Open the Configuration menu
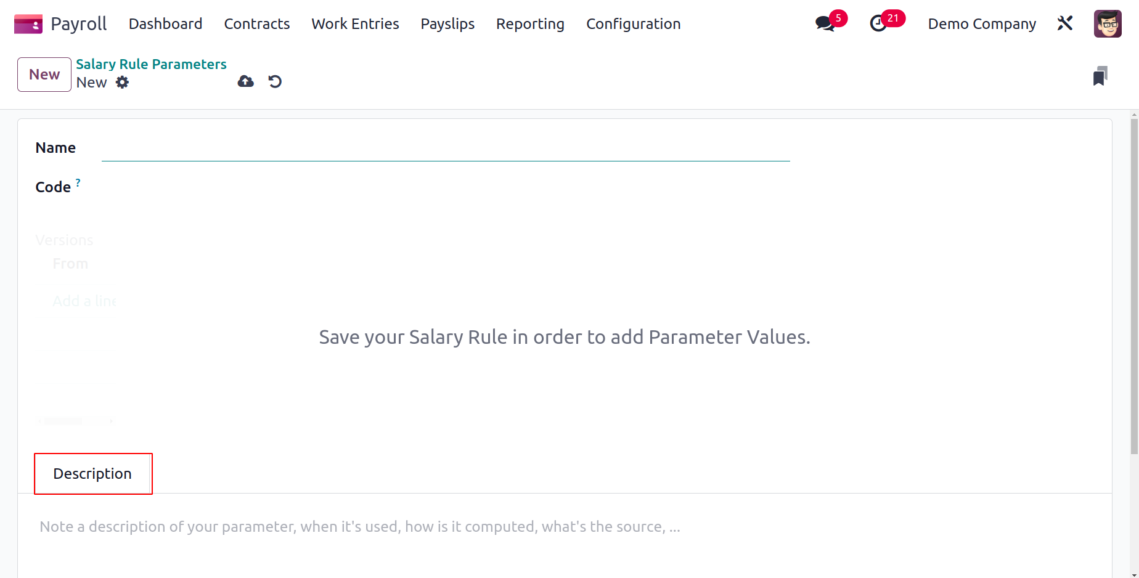 [633, 24]
